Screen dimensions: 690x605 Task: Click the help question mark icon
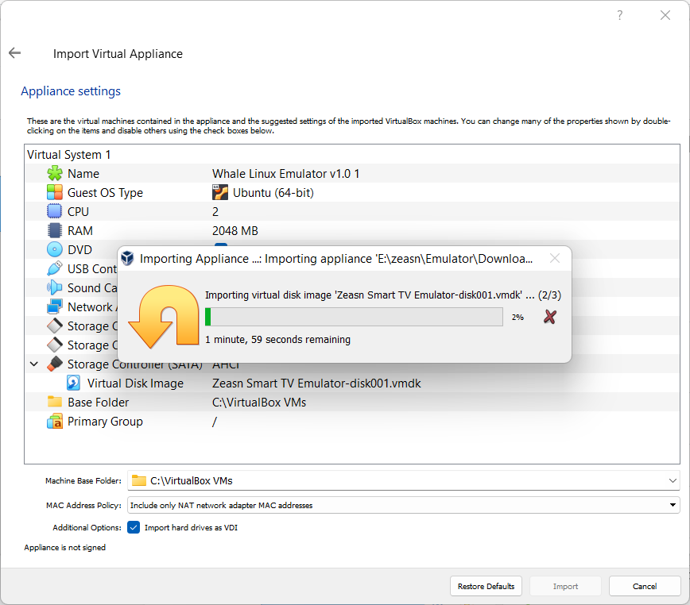point(619,15)
